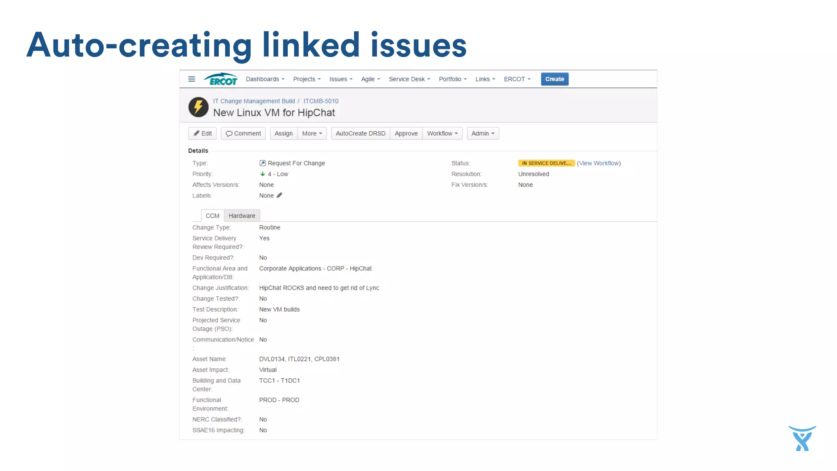This screenshot has height=471, width=837.
Task: Open IT Change Management Build breadcrumb link
Action: pyautogui.click(x=254, y=101)
